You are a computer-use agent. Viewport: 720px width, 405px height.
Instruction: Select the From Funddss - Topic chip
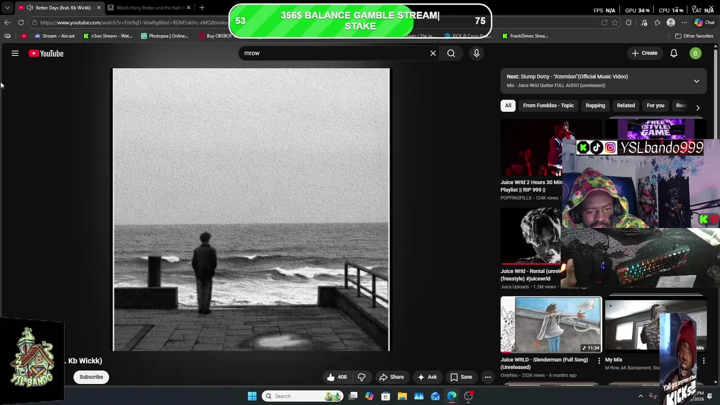548,105
